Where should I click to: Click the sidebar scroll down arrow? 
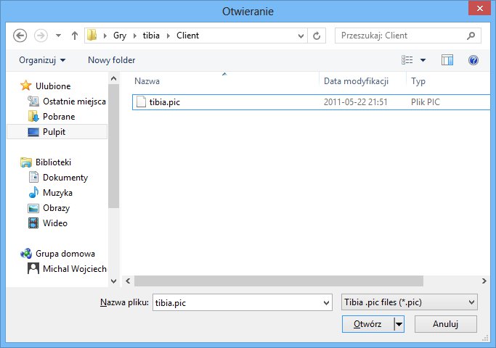(114, 281)
